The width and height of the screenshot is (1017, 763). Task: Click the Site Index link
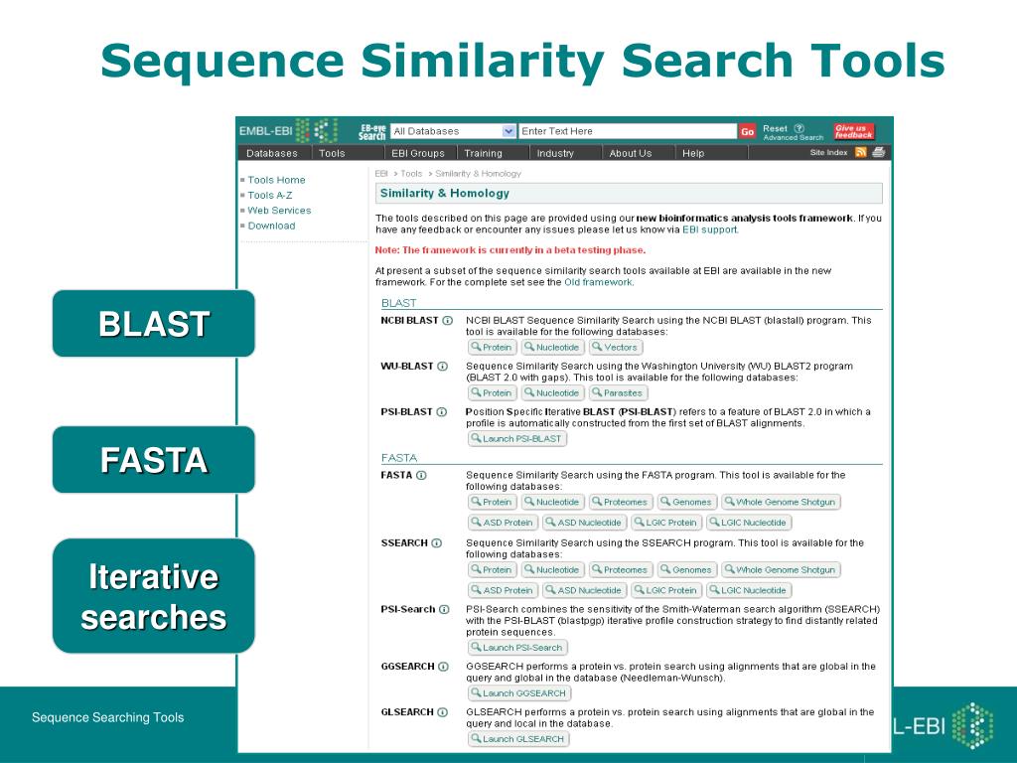pyautogui.click(x=828, y=152)
